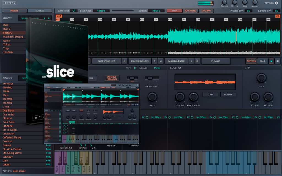Image resolution: width=282 pixels, height=176 pixels.
Task: Open the Settings gear icon
Action: 276,3
